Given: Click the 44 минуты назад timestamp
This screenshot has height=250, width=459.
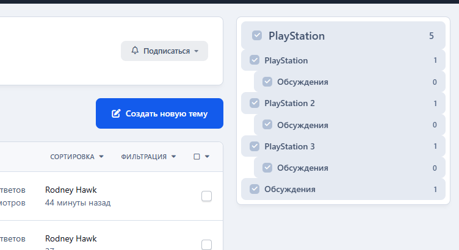Looking at the screenshot, I should 78,202.
